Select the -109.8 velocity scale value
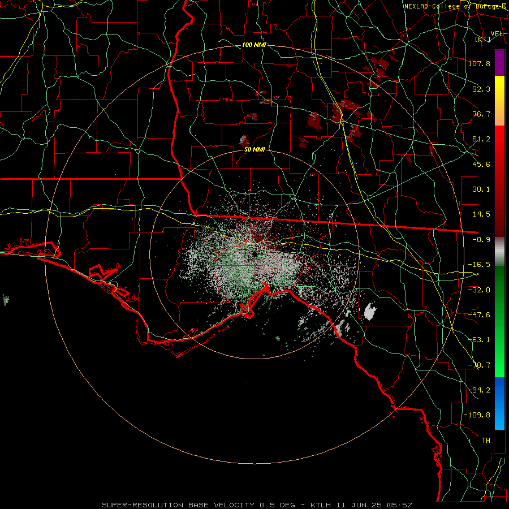The image size is (509, 509). click(x=477, y=415)
